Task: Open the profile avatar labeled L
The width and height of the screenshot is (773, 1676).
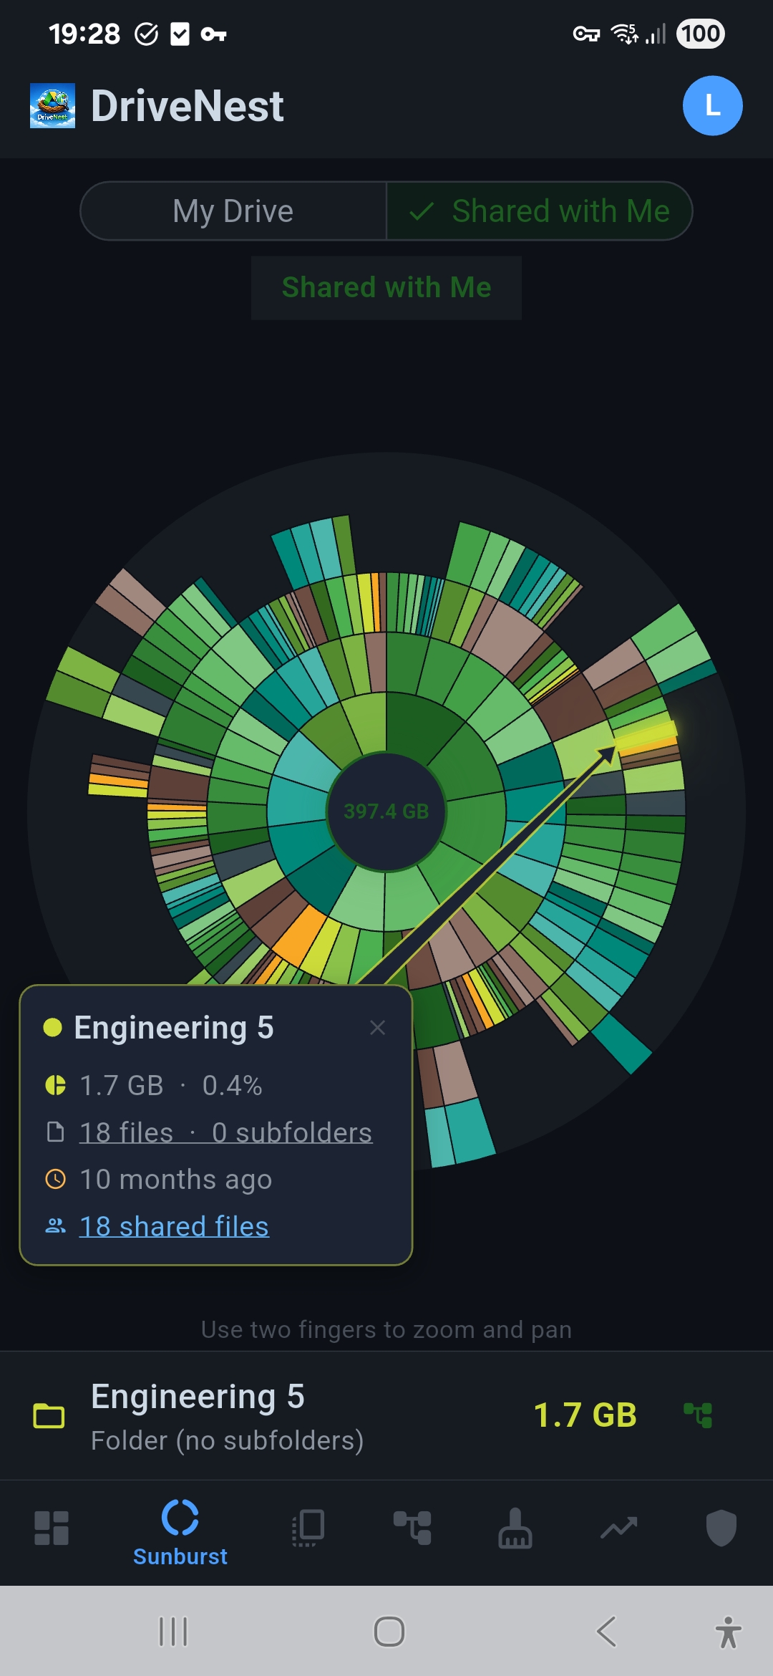Action: point(712,106)
